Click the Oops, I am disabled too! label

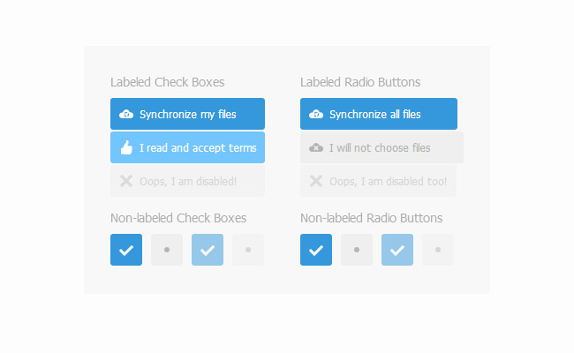pos(388,181)
